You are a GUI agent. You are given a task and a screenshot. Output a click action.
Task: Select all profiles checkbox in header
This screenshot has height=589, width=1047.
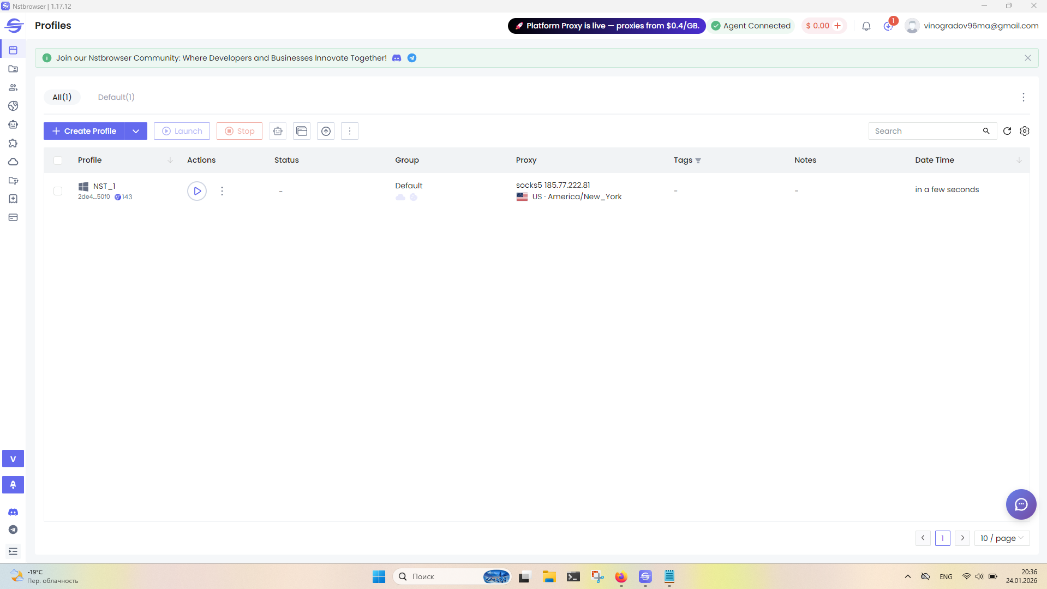[x=58, y=160]
